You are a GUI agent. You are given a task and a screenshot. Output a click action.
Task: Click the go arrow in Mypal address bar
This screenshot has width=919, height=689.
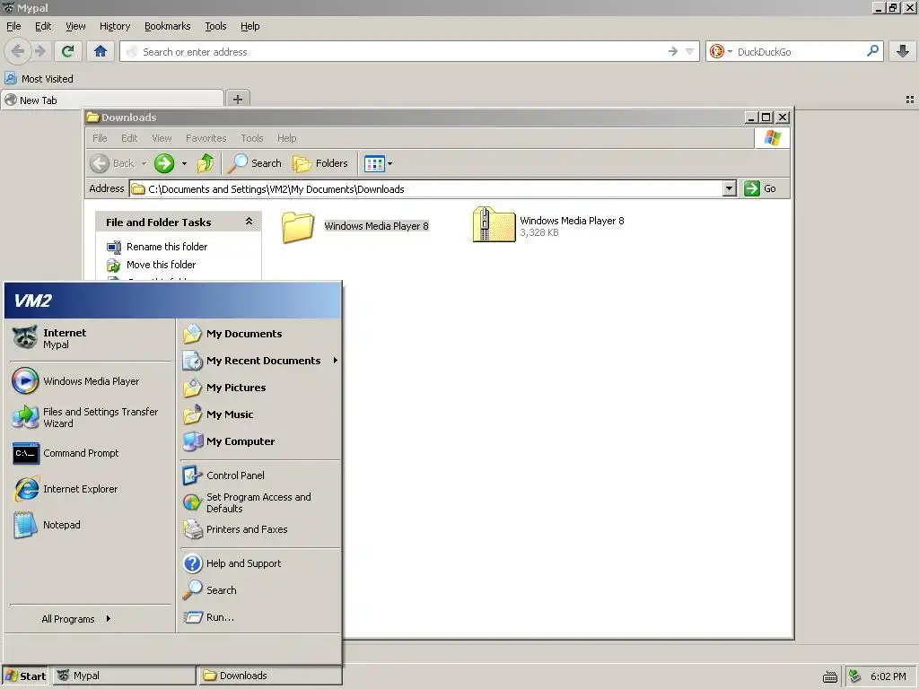point(672,51)
